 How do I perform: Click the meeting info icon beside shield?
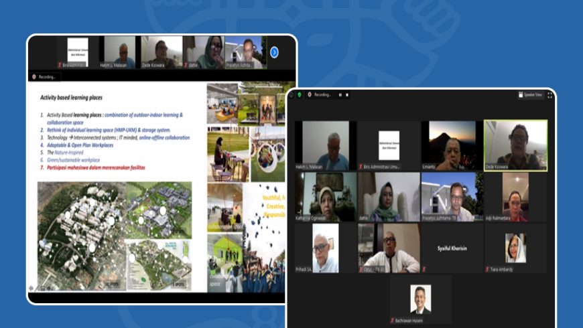pos(291,95)
